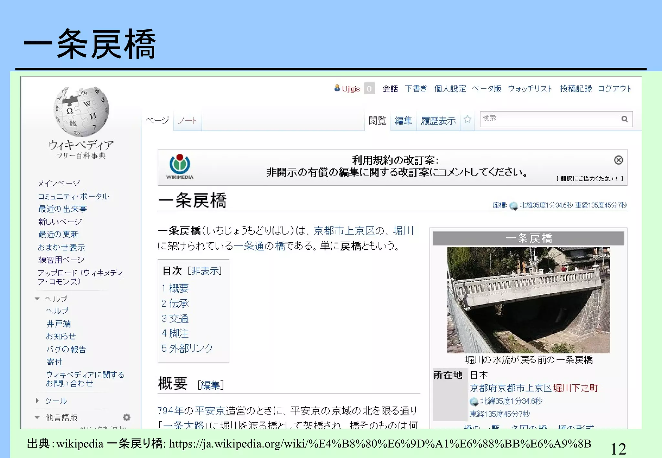This screenshot has height=458, width=662.
Task: Open 井戸端 link
Action: [59, 324]
